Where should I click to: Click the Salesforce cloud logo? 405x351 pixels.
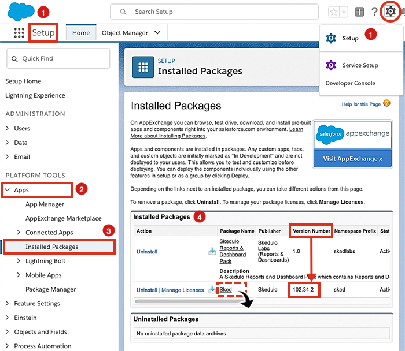(21, 12)
